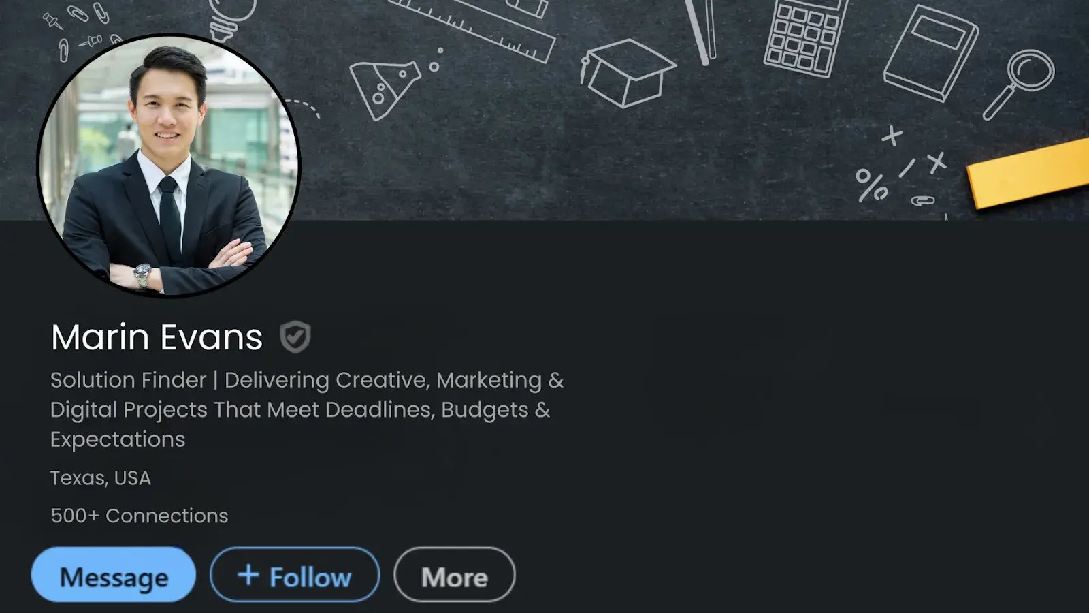The height and width of the screenshot is (613, 1089).
Task: Click the light bulb sketch on the banner
Action: pos(230,18)
